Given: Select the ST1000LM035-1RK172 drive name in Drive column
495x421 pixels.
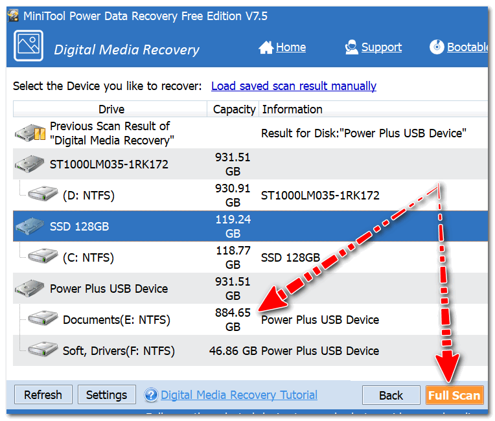Looking at the screenshot, I should [109, 165].
